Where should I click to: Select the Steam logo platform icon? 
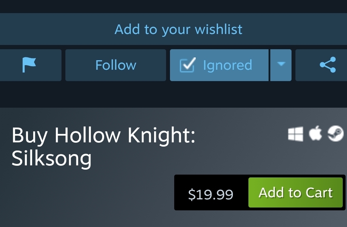tap(335, 133)
